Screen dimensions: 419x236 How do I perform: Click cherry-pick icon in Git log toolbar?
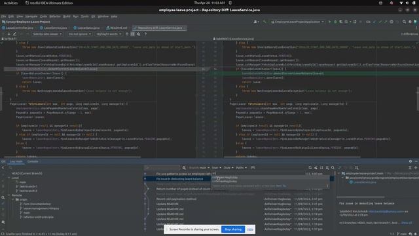coord(316,168)
